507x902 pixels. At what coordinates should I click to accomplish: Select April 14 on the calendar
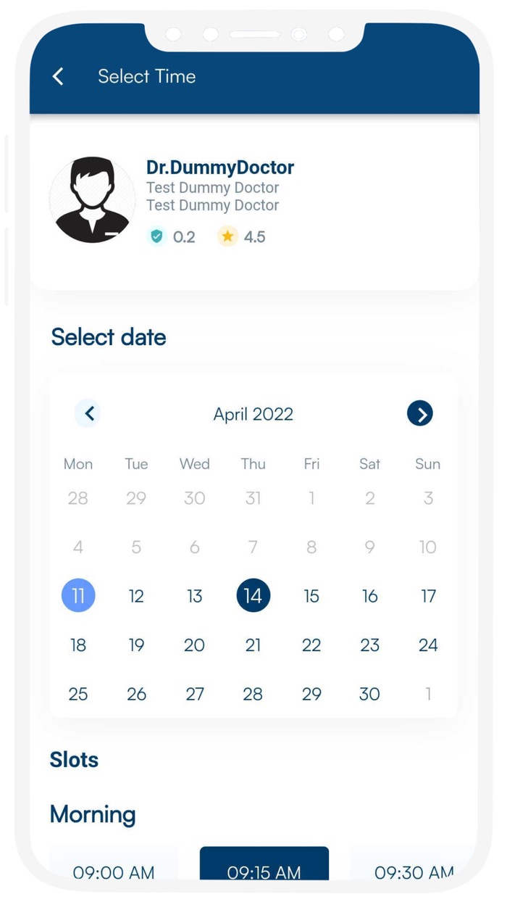pyautogui.click(x=253, y=595)
